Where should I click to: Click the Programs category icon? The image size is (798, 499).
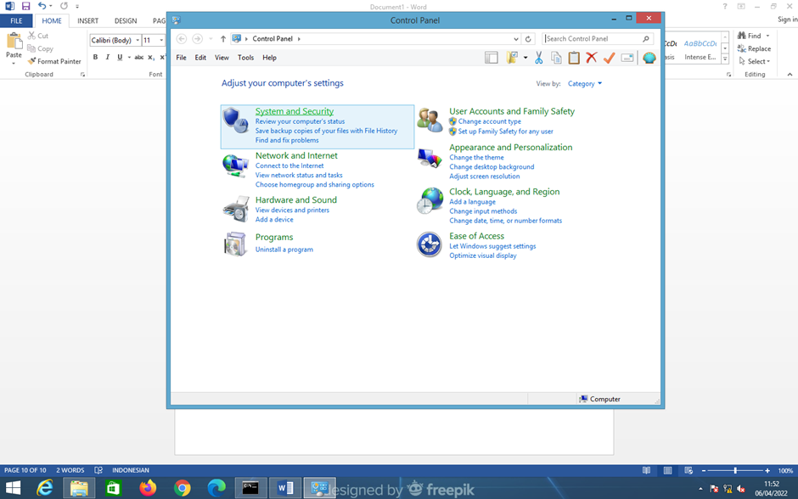235,244
